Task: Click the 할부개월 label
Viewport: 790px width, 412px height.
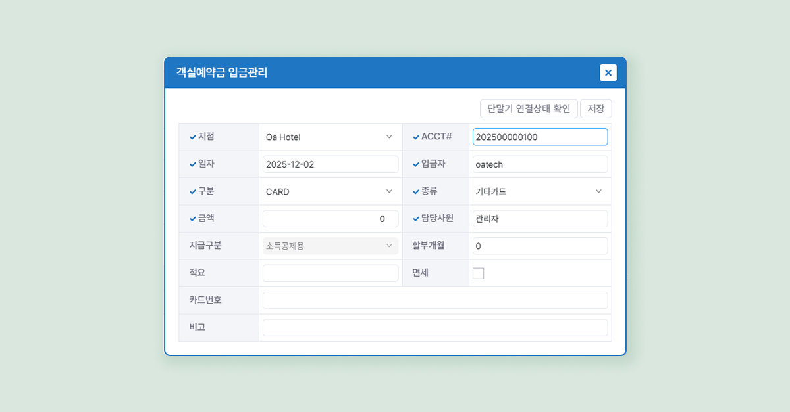Action: click(x=429, y=245)
